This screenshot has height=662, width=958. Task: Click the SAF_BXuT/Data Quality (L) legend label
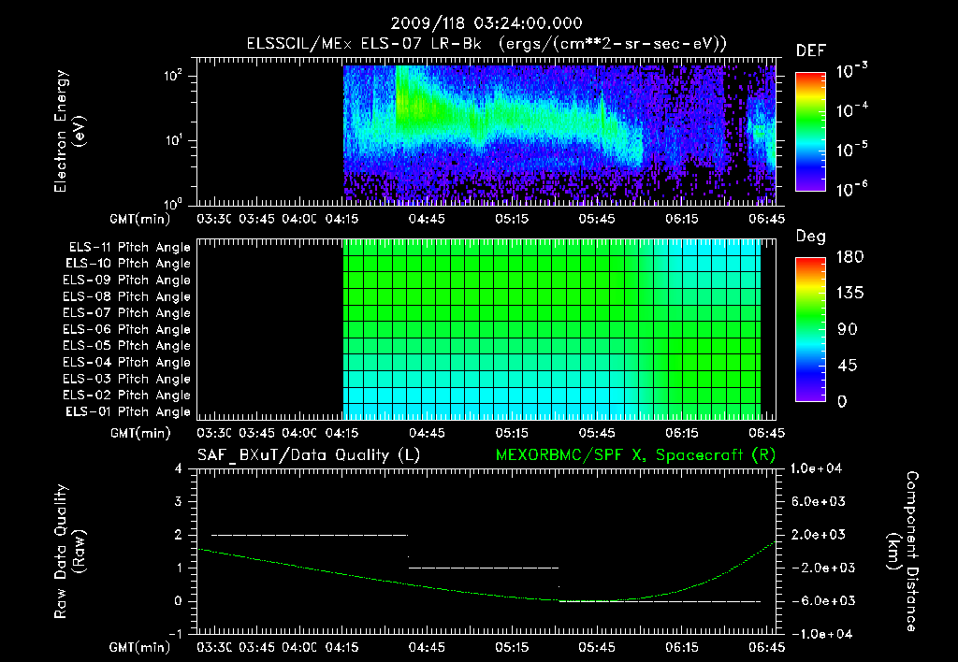point(309,455)
